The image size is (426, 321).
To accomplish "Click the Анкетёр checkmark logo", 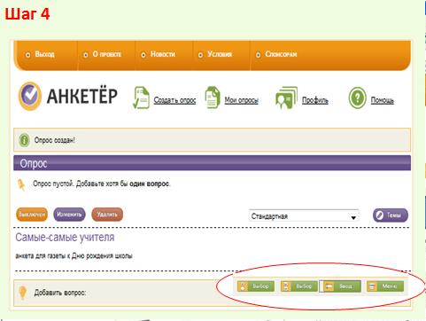I will tap(29, 96).
